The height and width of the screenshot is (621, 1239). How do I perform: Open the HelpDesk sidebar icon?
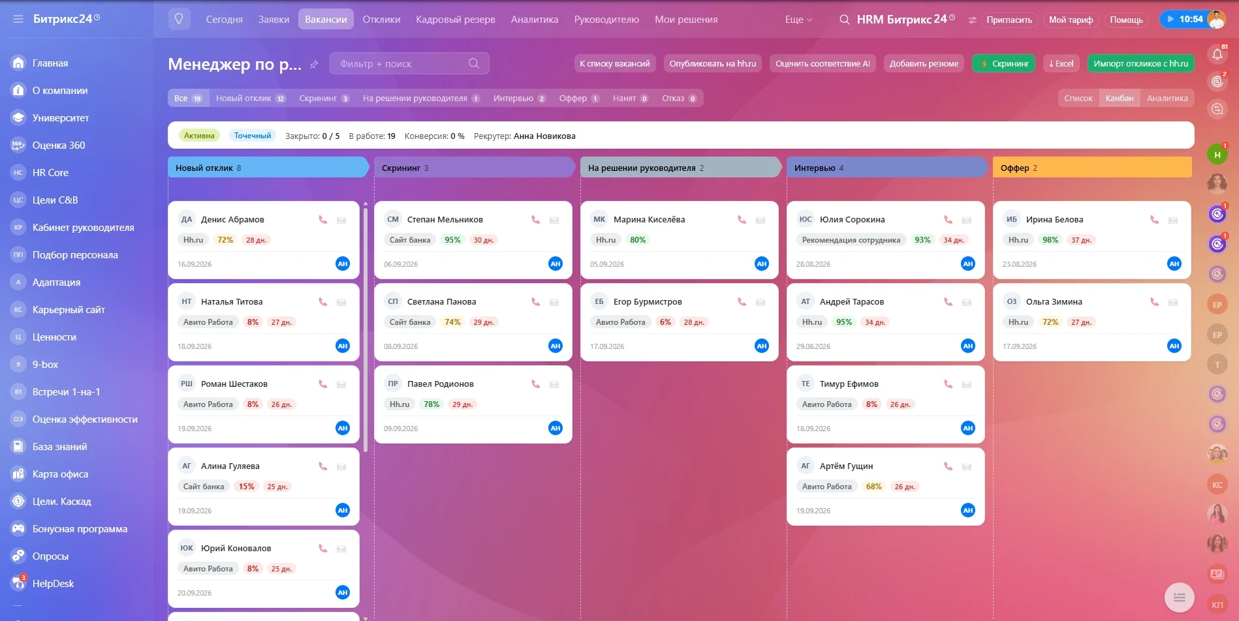(x=18, y=583)
